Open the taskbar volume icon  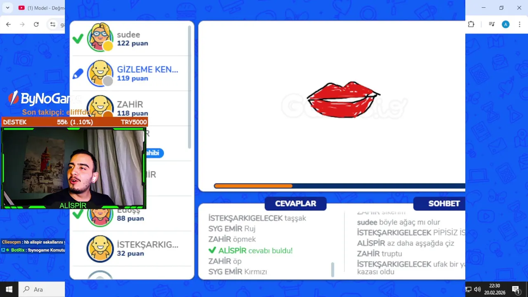478,289
